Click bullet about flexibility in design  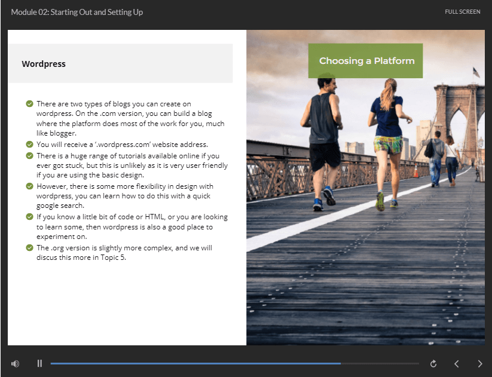(124, 196)
